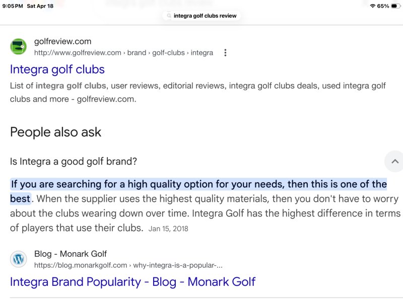The image size is (403, 302).
Task: Collapse the answer with the chevron arrow
Action: [x=394, y=162]
